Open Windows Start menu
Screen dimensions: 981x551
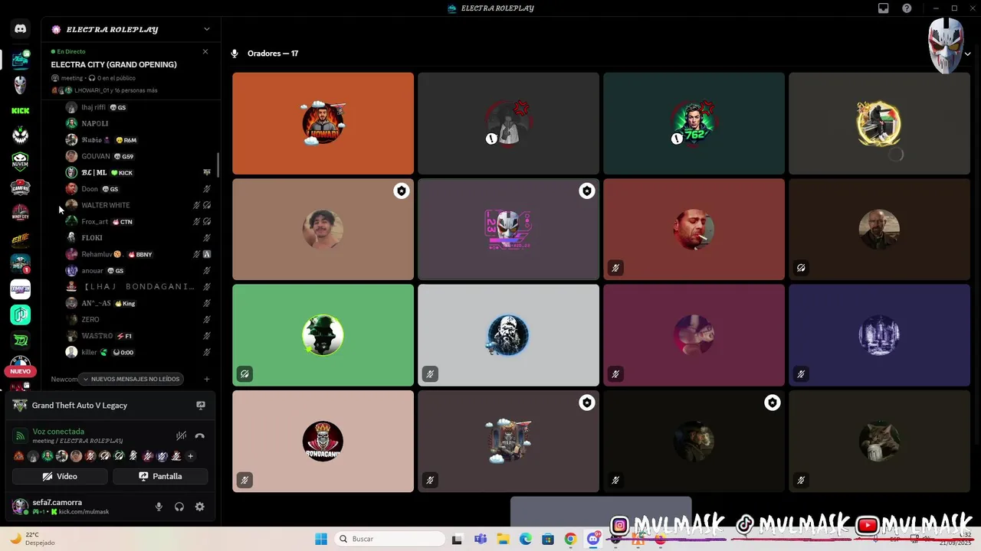321,539
